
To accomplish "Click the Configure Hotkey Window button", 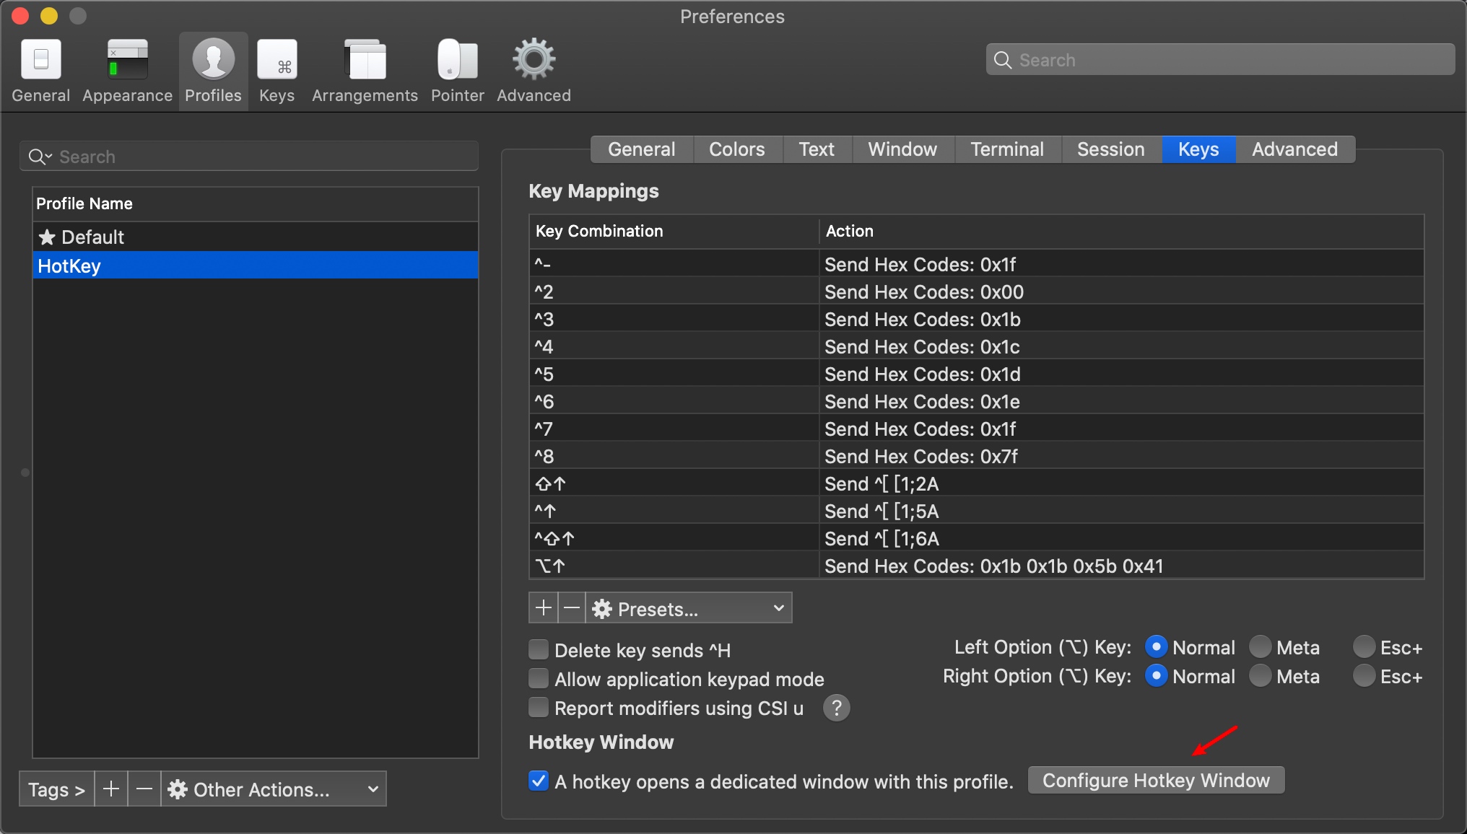I will (1156, 781).
